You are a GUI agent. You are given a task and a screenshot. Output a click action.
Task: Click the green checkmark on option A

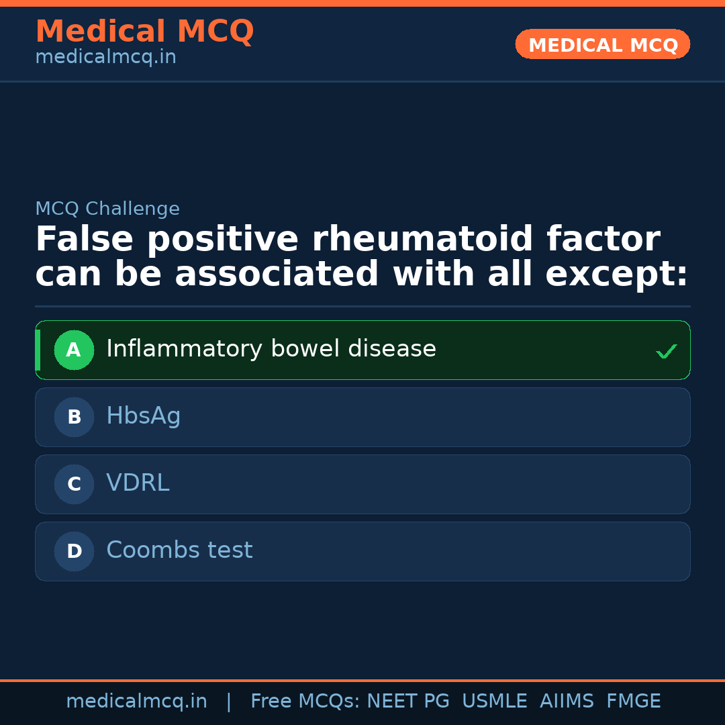[x=666, y=351]
